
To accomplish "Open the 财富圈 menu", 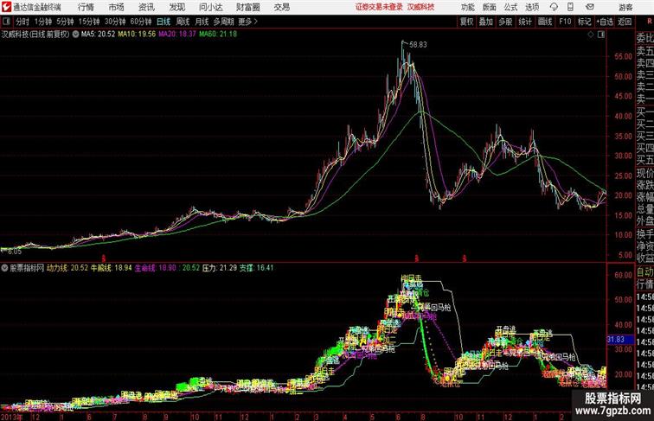I will point(247,7).
